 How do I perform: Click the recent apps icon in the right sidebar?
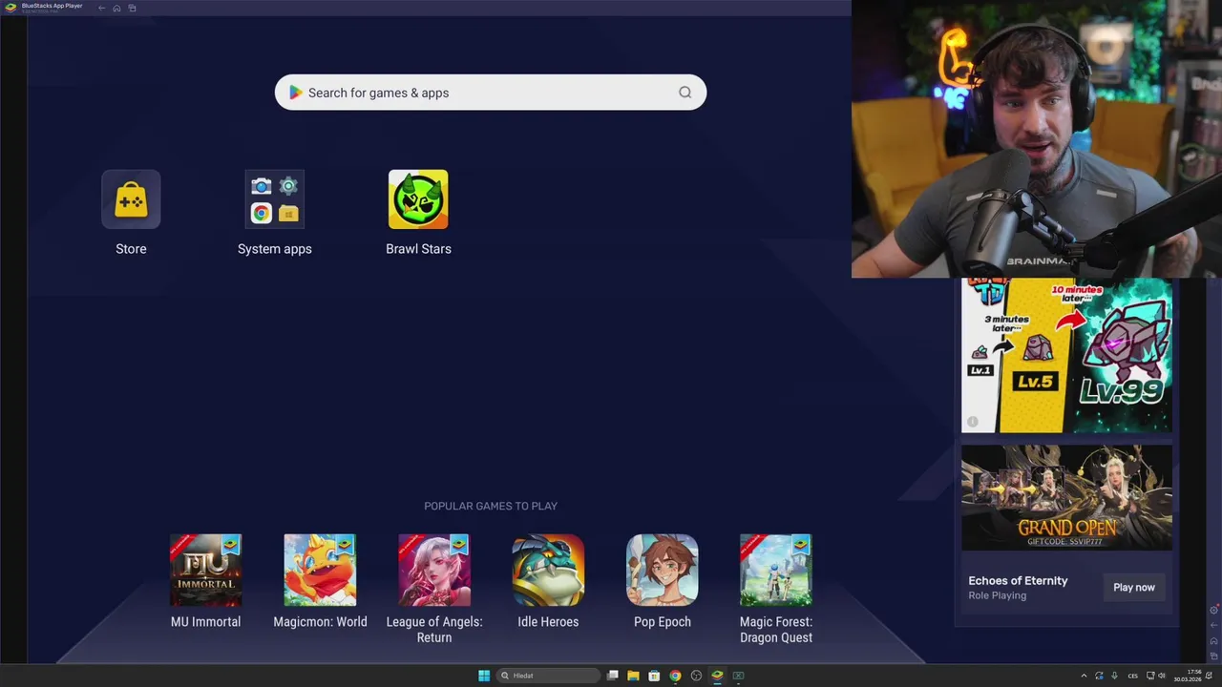pos(1213,655)
